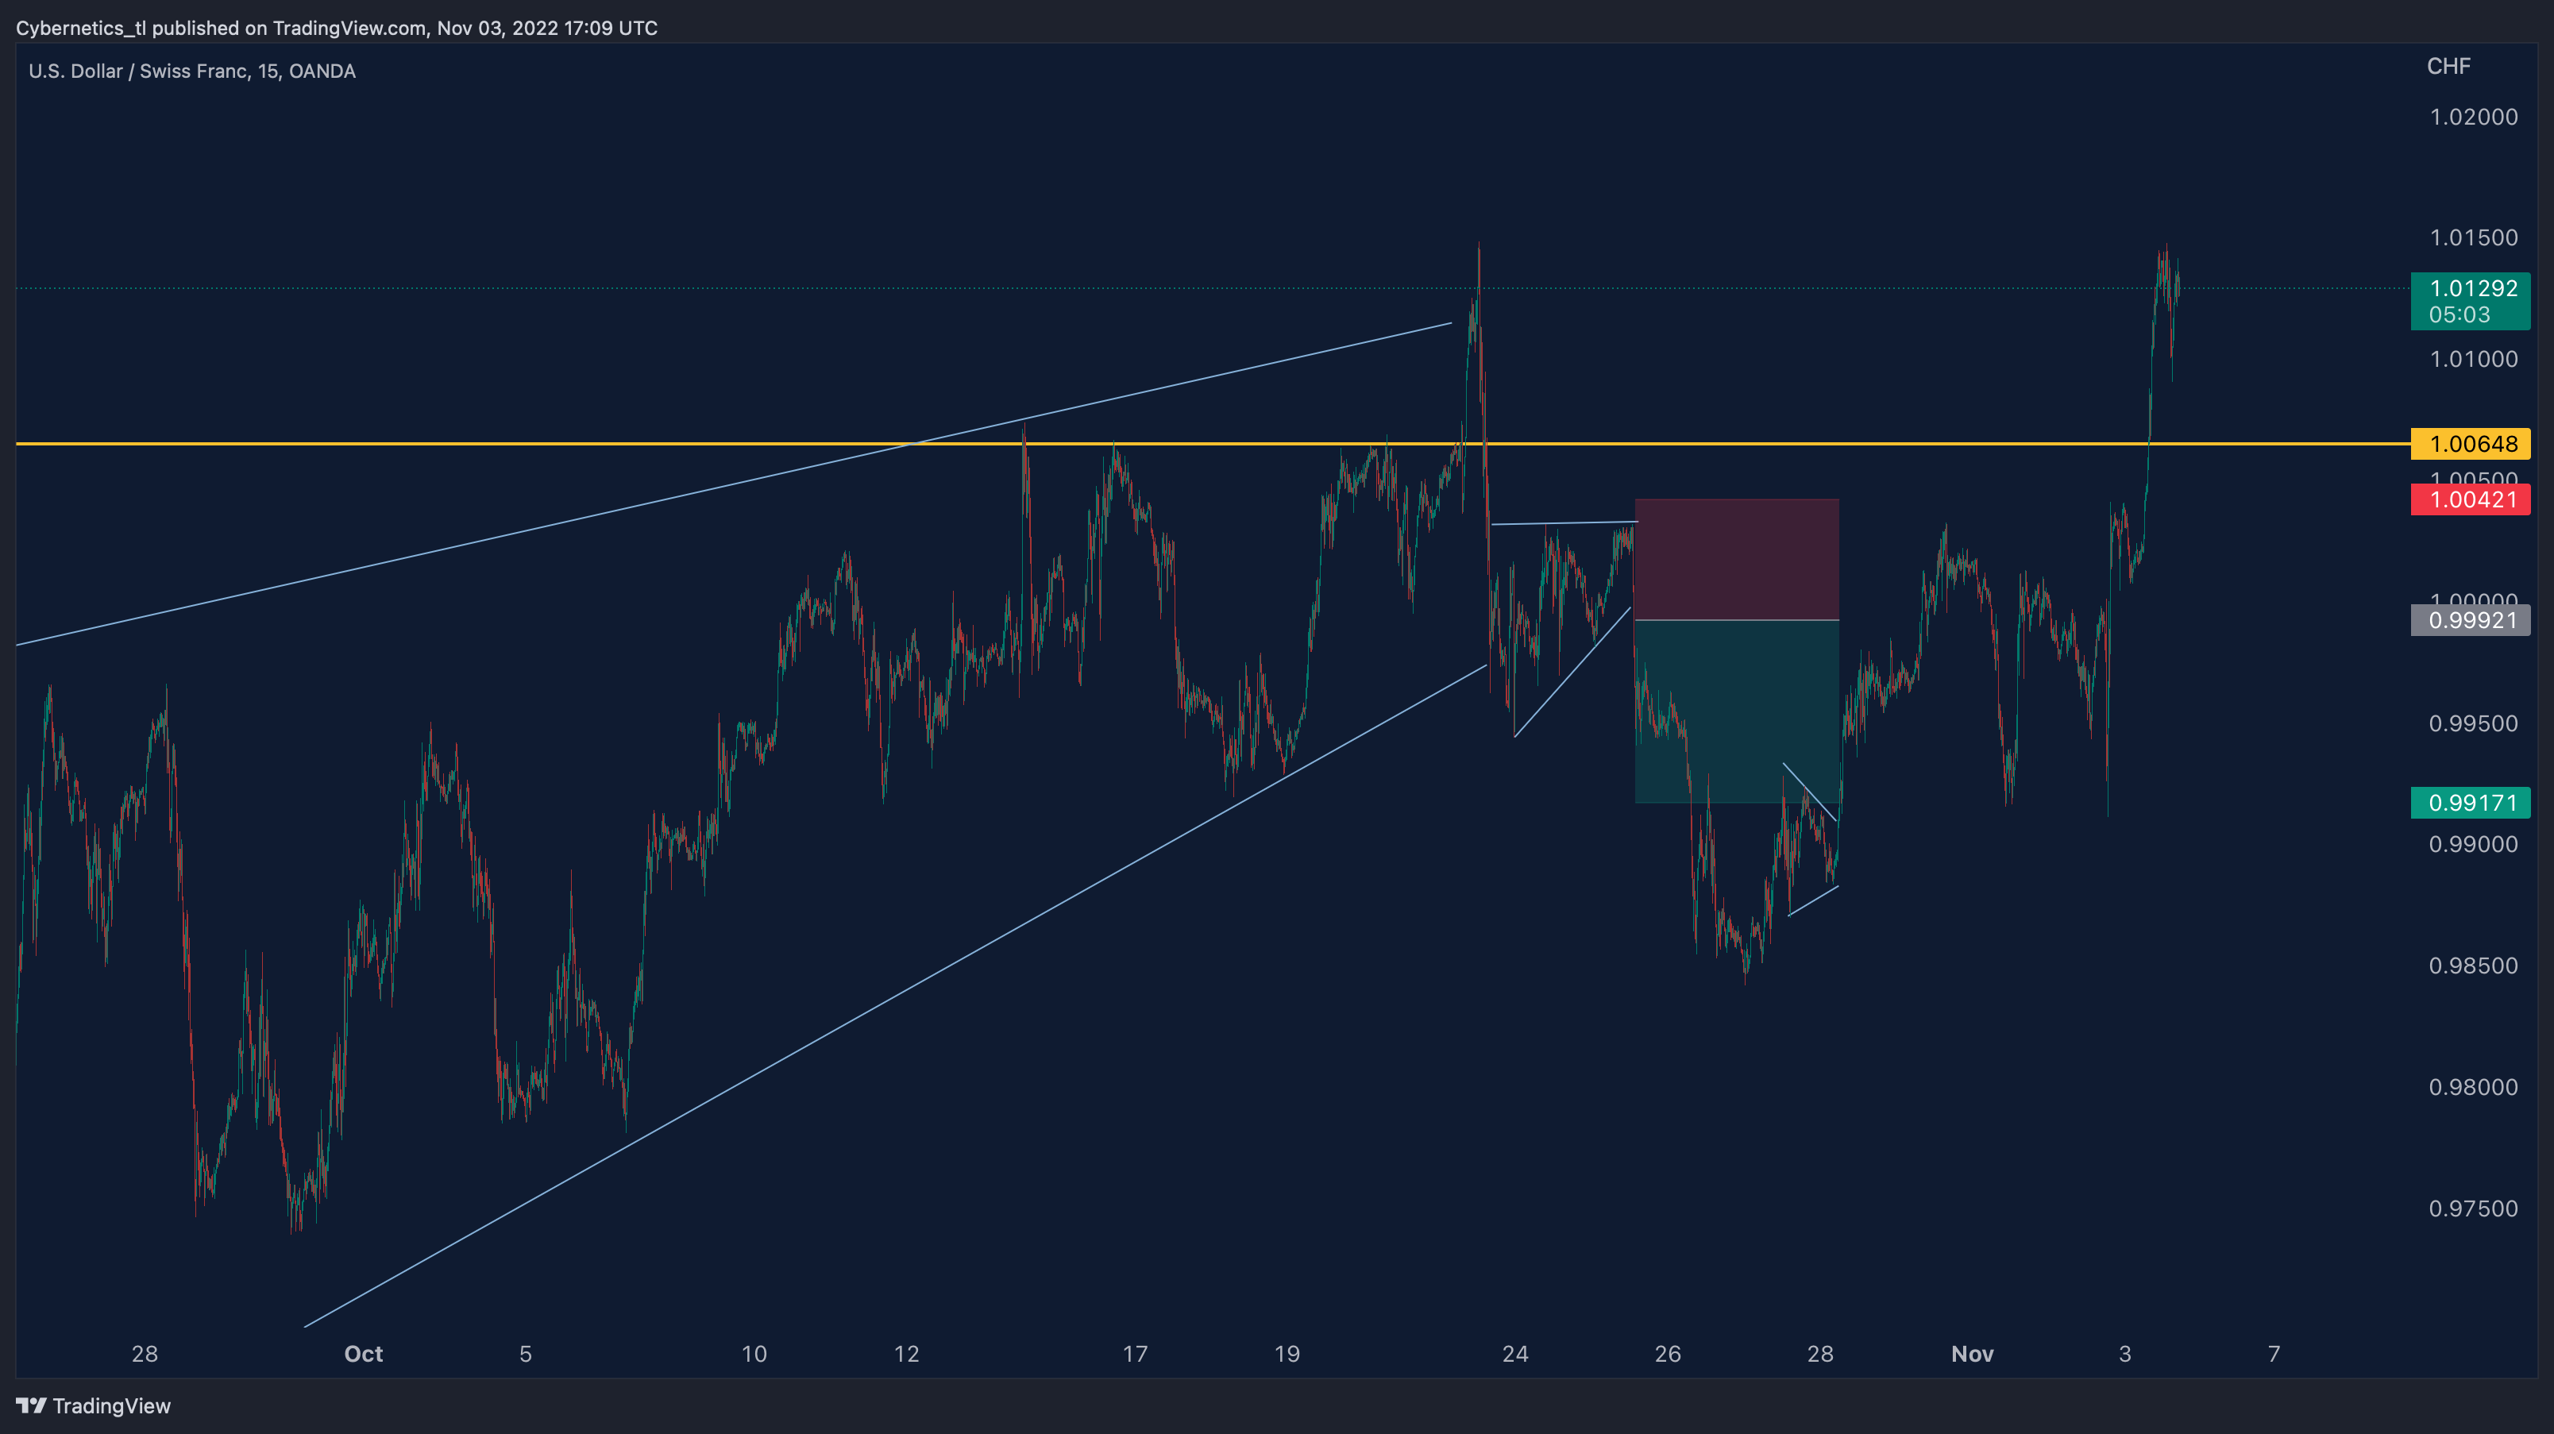Click the CHF currency label
2554x1434 pixels.
pyautogui.click(x=2448, y=67)
